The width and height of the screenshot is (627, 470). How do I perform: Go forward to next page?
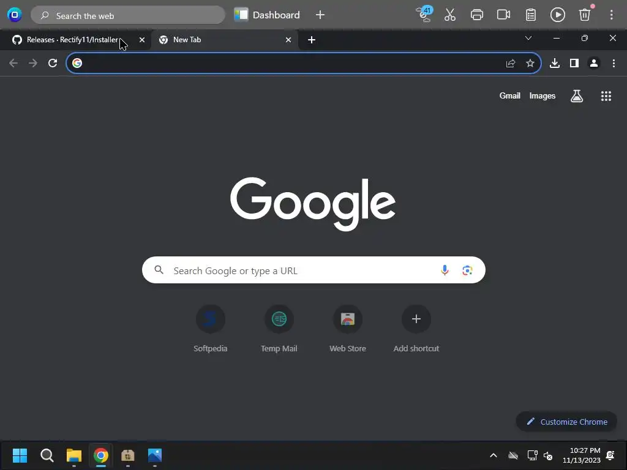click(x=33, y=63)
